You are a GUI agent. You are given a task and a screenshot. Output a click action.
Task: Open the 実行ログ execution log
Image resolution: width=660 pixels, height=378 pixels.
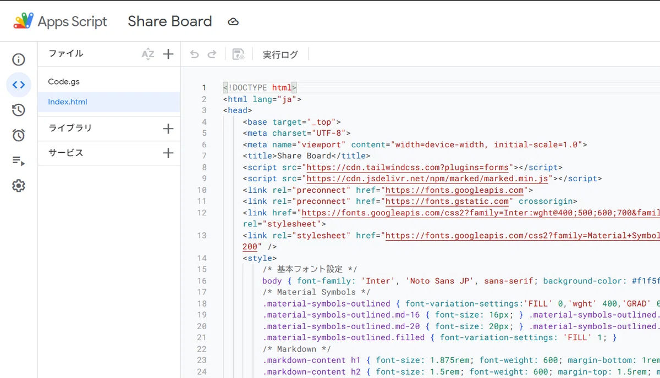coord(280,54)
